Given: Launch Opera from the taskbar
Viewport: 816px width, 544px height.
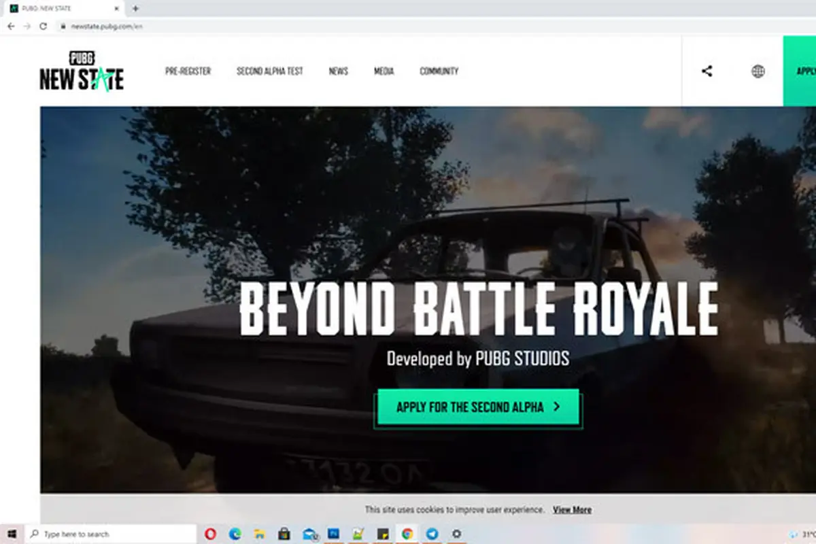Looking at the screenshot, I should [x=211, y=534].
